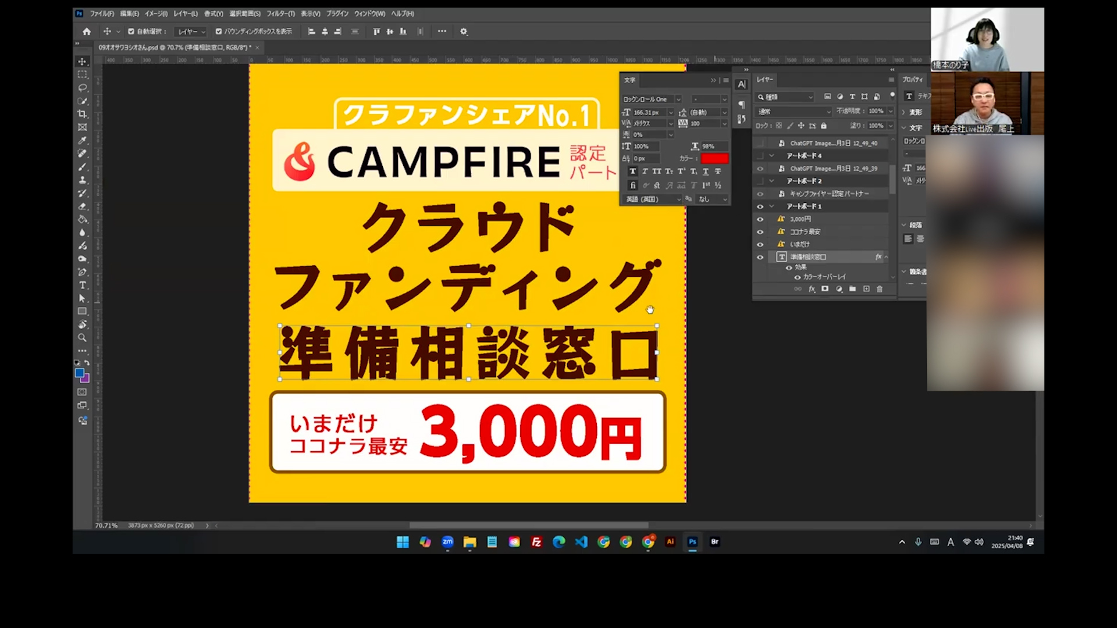
Task: Apply strikethrough style in 文字 panel
Action: tap(718, 172)
